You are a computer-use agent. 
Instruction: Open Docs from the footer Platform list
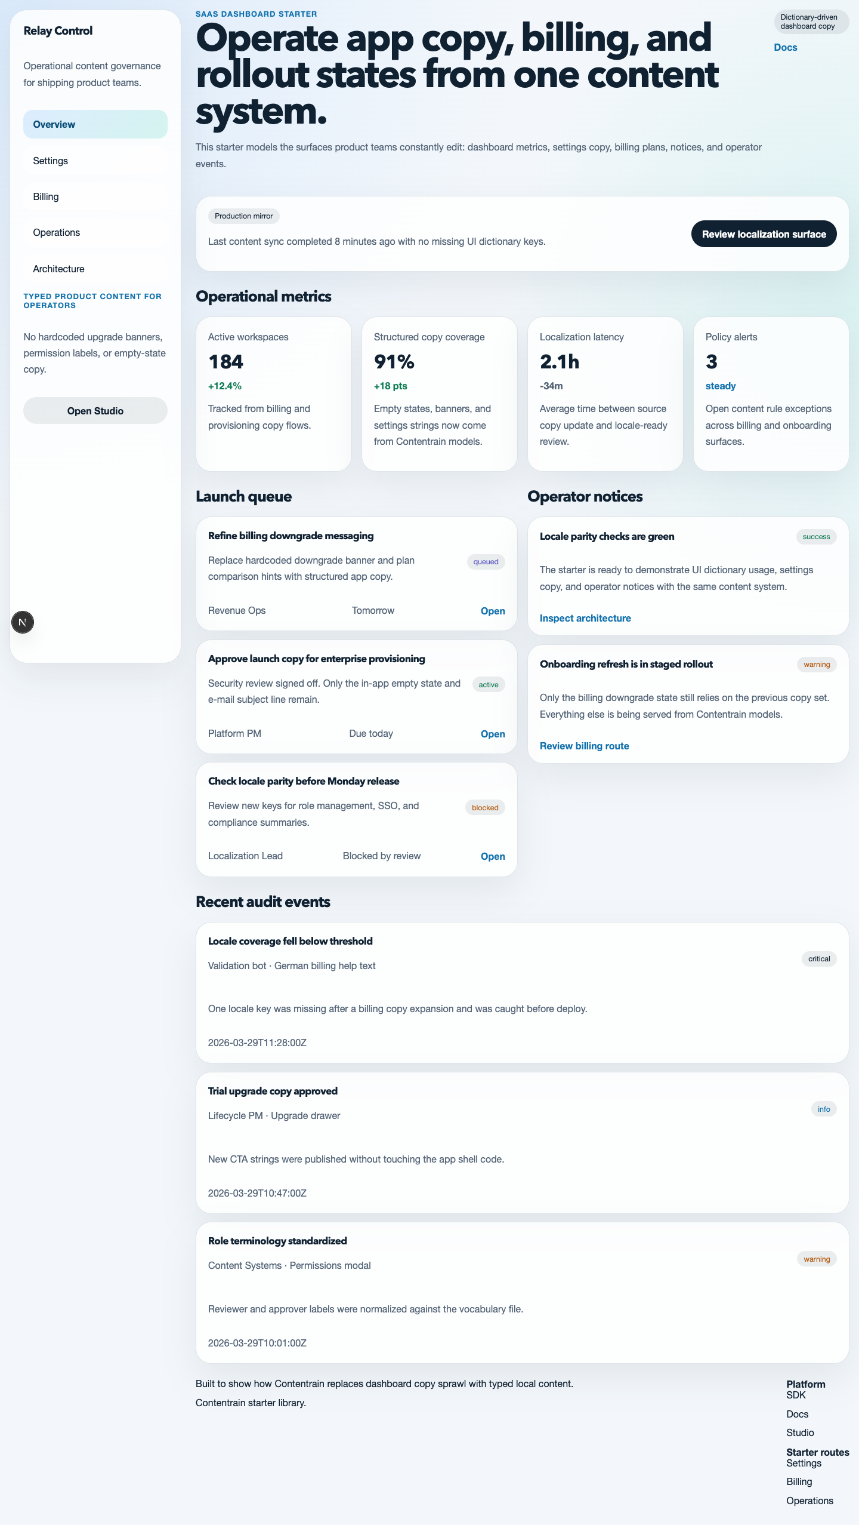[798, 1414]
